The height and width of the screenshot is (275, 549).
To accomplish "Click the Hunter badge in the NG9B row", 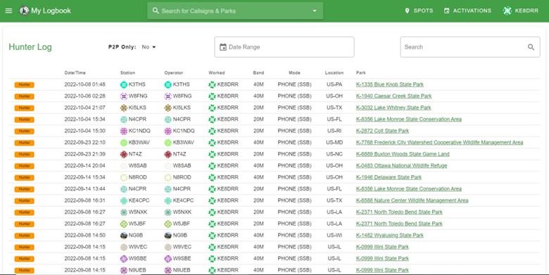I will click(24, 236).
